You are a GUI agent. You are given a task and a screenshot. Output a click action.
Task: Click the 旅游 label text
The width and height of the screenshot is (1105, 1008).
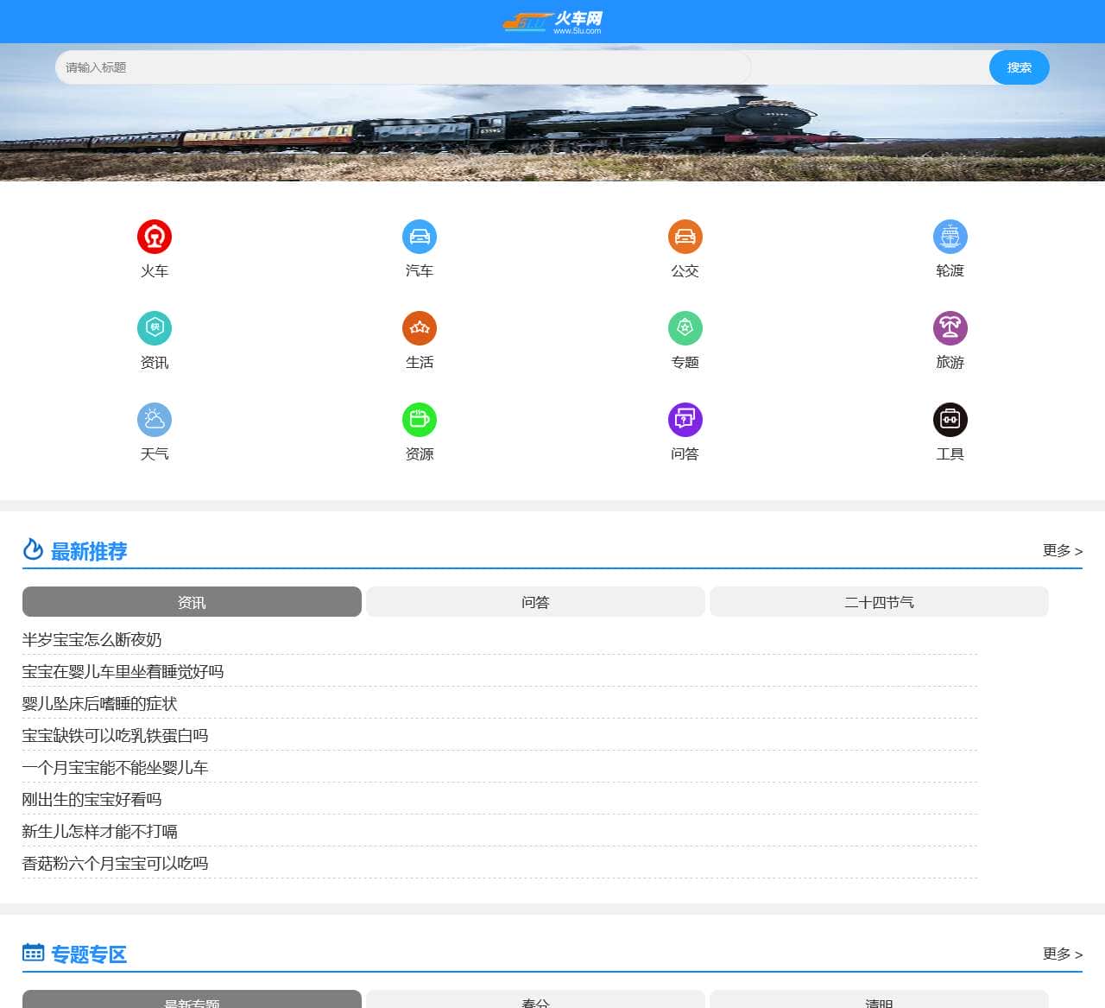(950, 363)
